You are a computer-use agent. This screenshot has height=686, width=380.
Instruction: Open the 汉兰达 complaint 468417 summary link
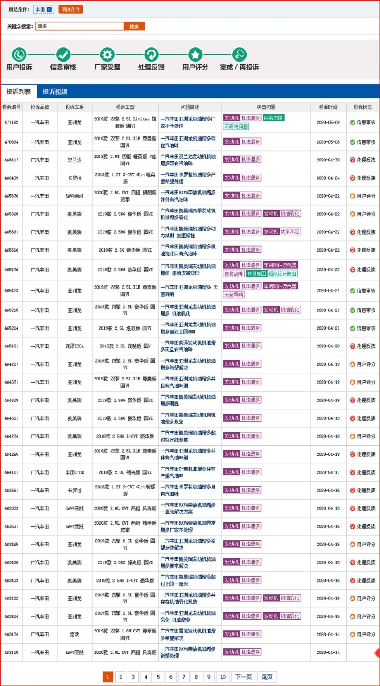click(x=188, y=160)
